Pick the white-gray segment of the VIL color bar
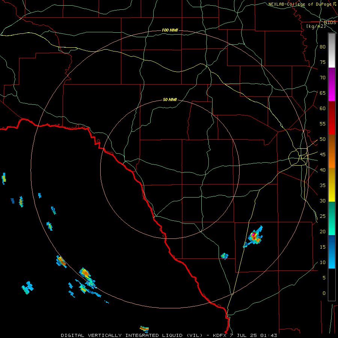Screen dimensions: 338x338 coord(332,50)
